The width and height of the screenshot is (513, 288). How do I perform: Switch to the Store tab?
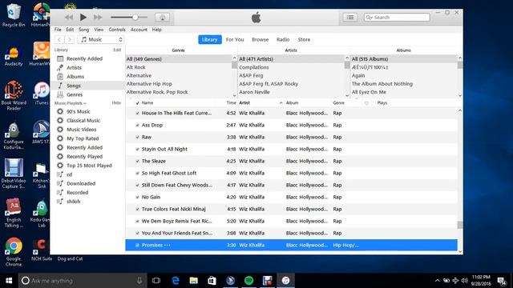304,39
